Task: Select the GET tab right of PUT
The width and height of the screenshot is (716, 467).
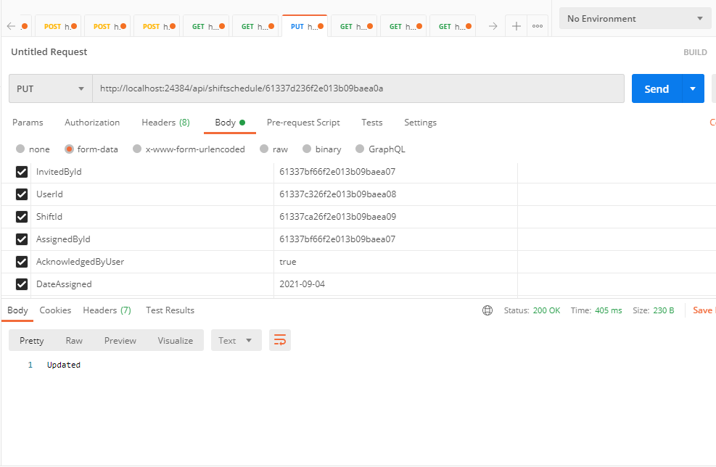Action: 354,27
